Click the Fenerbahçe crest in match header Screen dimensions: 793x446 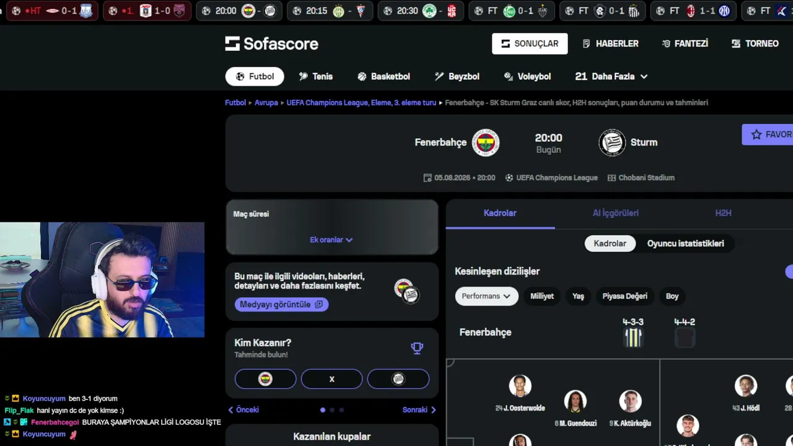pos(486,142)
